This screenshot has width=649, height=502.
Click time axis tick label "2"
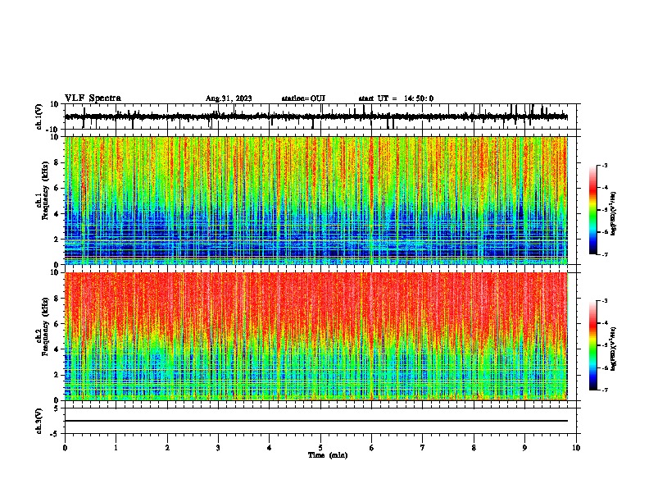167,448
